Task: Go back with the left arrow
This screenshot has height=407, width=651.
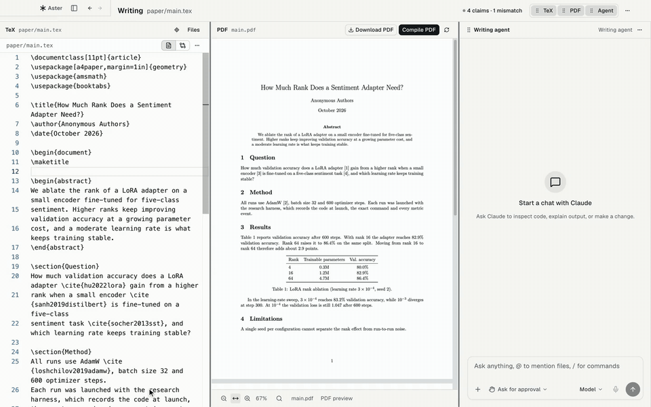Action: pos(90,8)
